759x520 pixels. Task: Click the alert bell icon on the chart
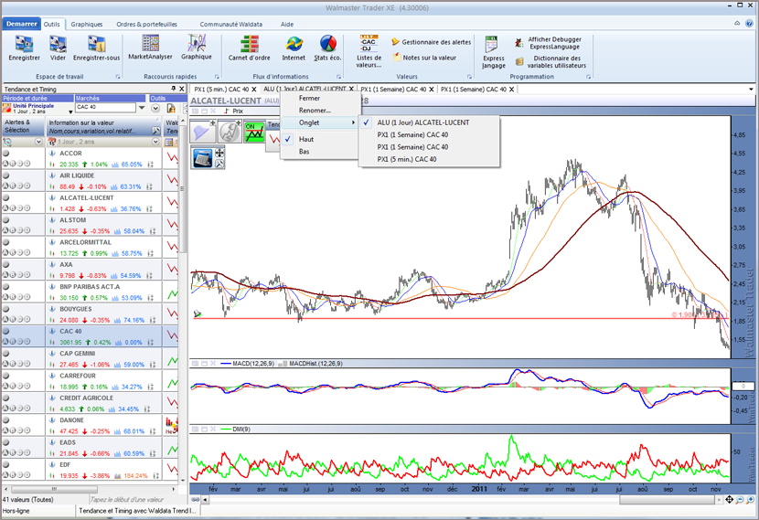(x=202, y=132)
